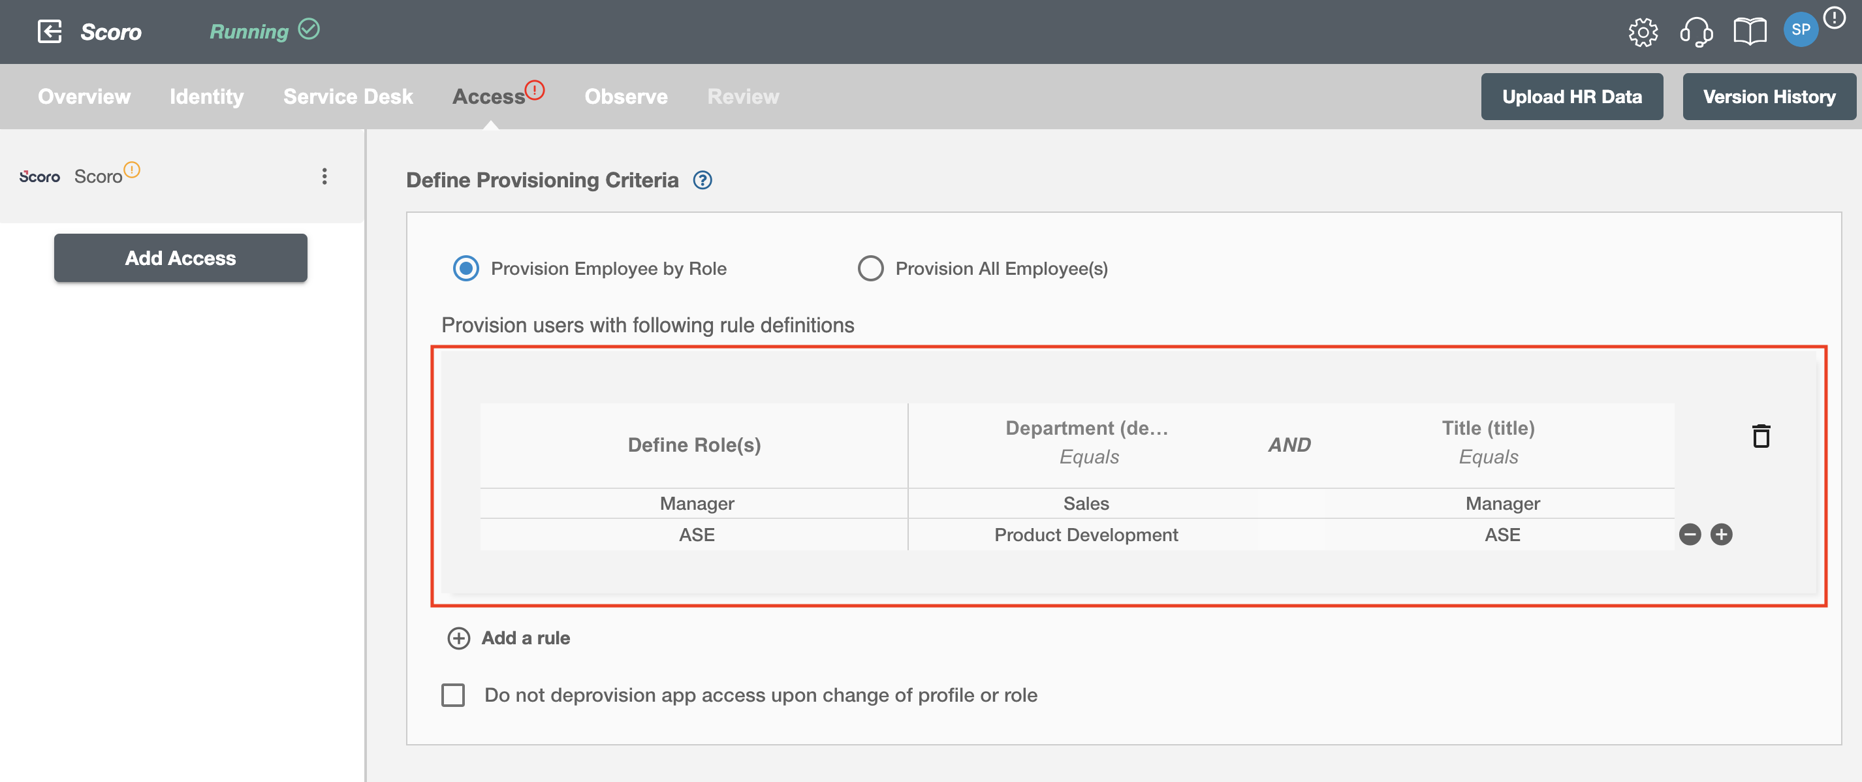Click the Manager role cell in Define Role(s)

tap(694, 503)
